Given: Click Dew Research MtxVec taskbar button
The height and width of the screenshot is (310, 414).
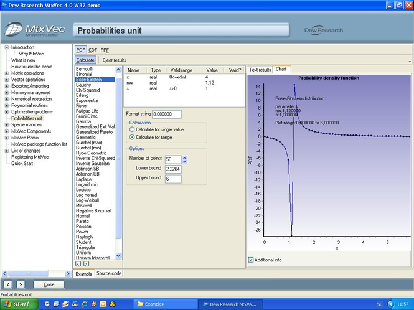Looking at the screenshot, I should (230, 304).
